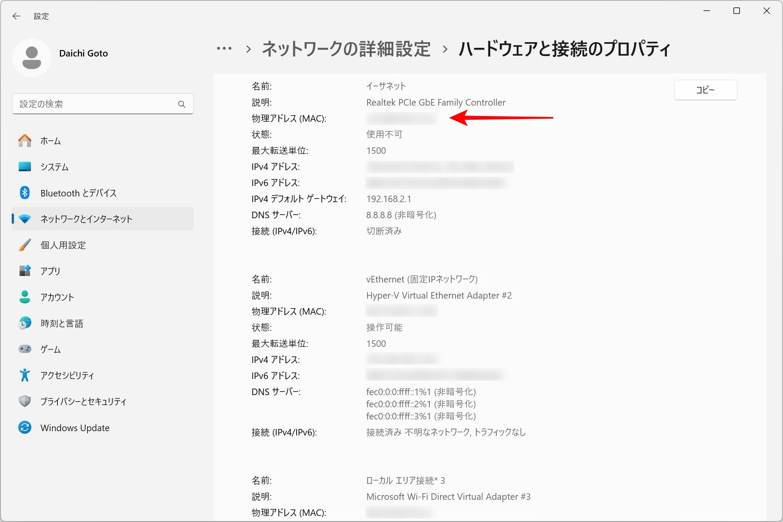Screen dimensions: 783x522
Task: Go back to ネットワークの詳細設定 breadcrumb
Action: click(346, 49)
